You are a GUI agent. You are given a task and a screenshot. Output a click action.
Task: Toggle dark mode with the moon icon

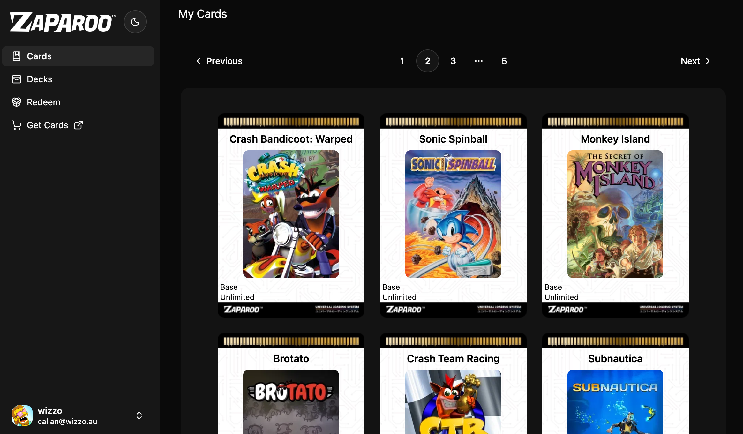(x=135, y=22)
